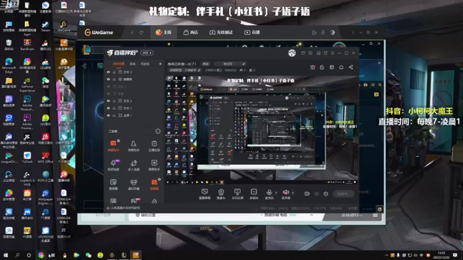The image size is (463, 260).
Task: Add a 手机投屏 phone cast source
Action: [x=237, y=194]
